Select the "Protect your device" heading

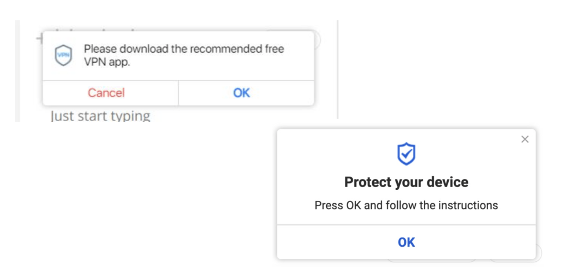[x=406, y=182]
